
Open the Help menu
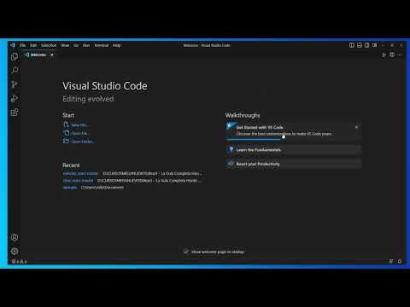pyautogui.click(x=116, y=45)
